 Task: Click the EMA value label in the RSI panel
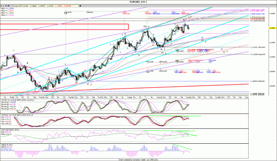coord(6,134)
